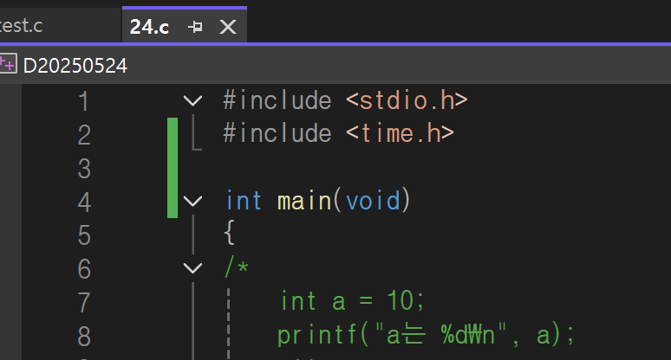This screenshot has width=671, height=360.
Task: Close the 24.c tab
Action: 228,28
